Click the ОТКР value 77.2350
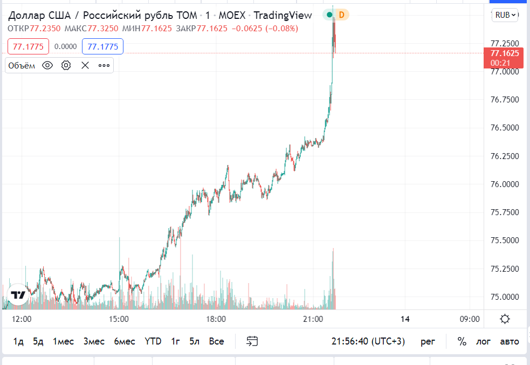530x365 pixels. coord(45,29)
